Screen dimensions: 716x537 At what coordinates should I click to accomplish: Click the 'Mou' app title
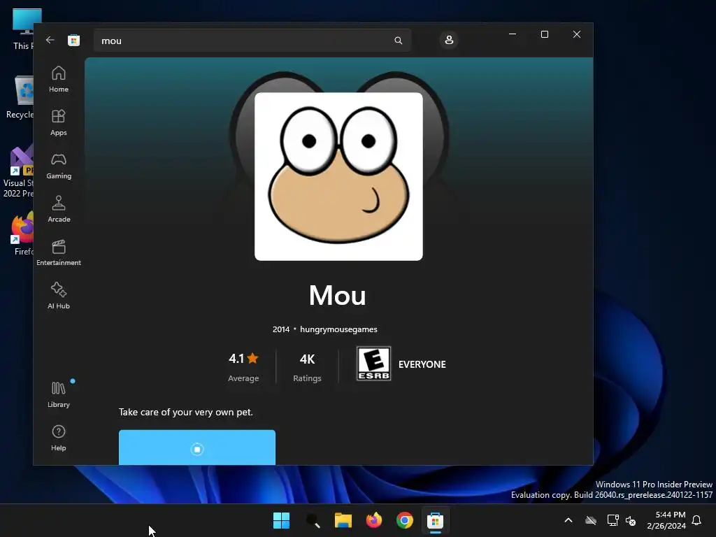338,295
